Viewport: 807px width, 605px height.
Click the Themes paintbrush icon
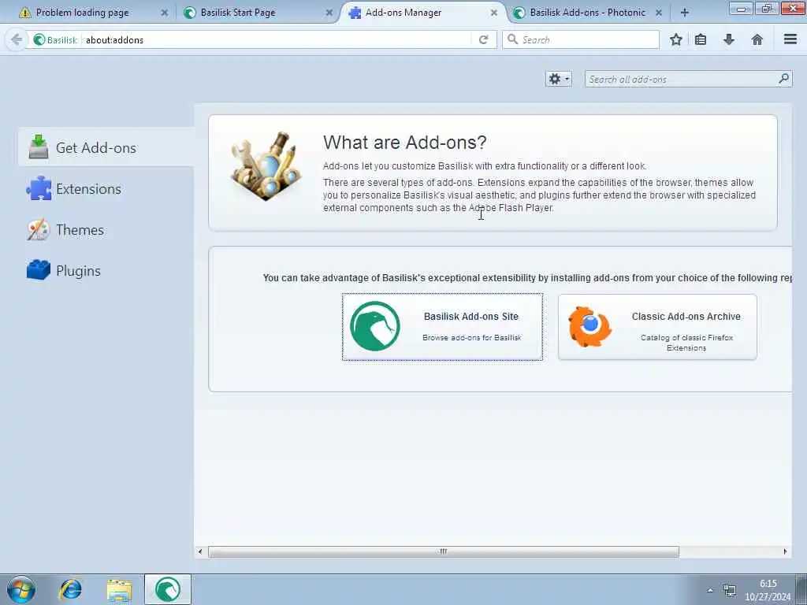[39, 229]
